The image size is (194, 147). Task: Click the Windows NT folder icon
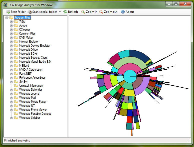pyautogui.click(x=16, y=106)
